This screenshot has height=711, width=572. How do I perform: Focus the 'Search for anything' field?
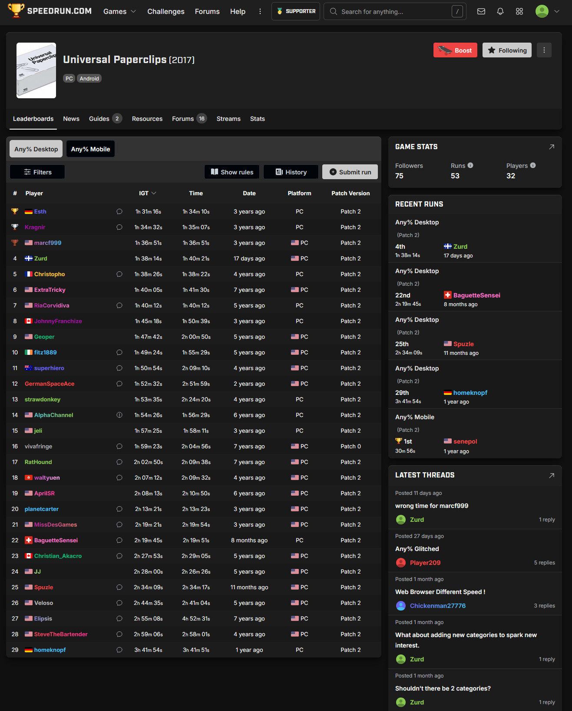point(391,12)
